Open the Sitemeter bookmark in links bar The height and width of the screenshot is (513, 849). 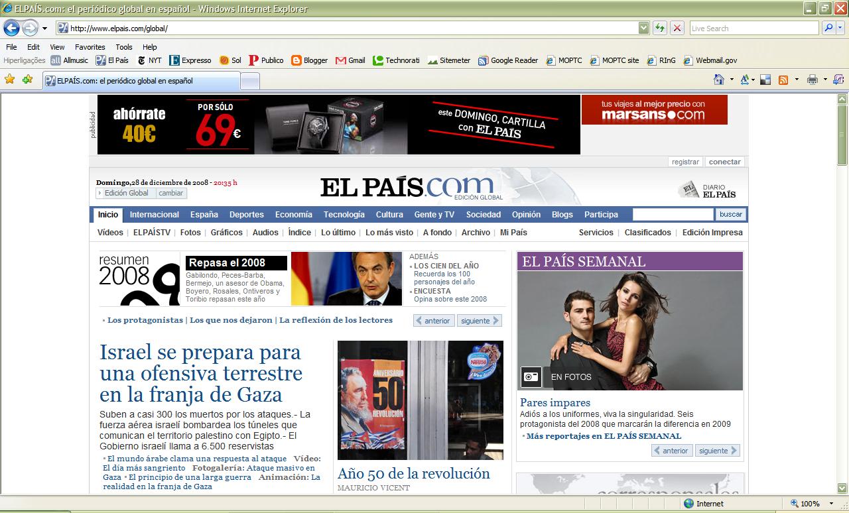pyautogui.click(x=449, y=60)
